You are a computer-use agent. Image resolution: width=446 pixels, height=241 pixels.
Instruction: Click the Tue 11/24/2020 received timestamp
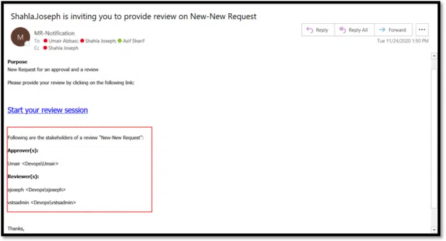(x=402, y=41)
